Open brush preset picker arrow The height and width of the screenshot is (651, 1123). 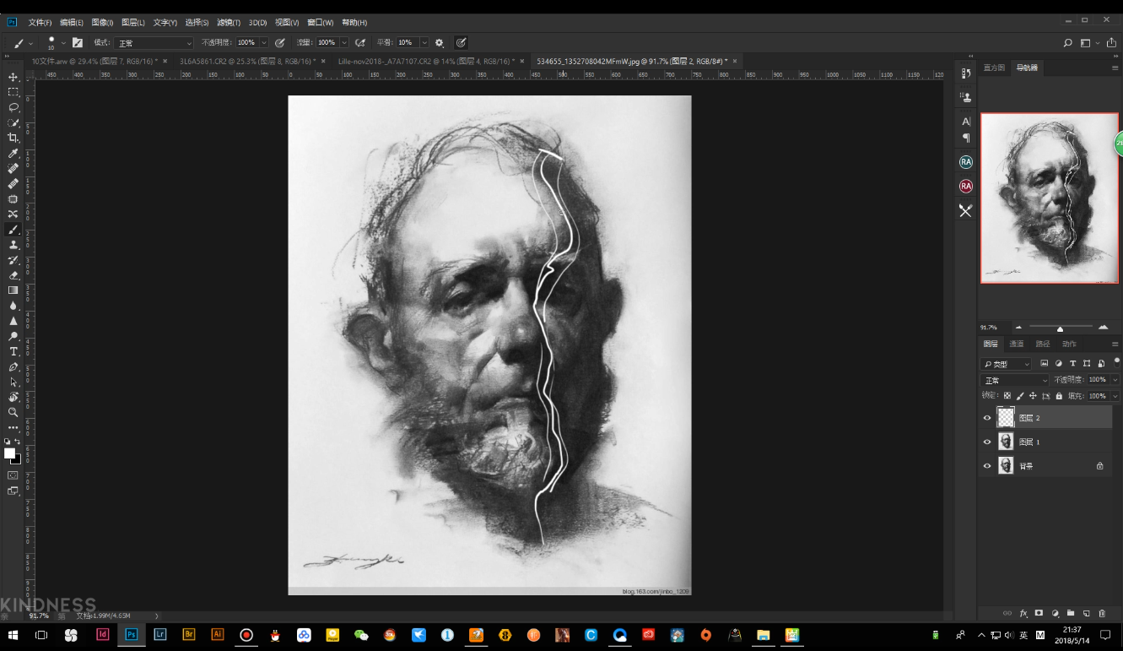pos(63,42)
